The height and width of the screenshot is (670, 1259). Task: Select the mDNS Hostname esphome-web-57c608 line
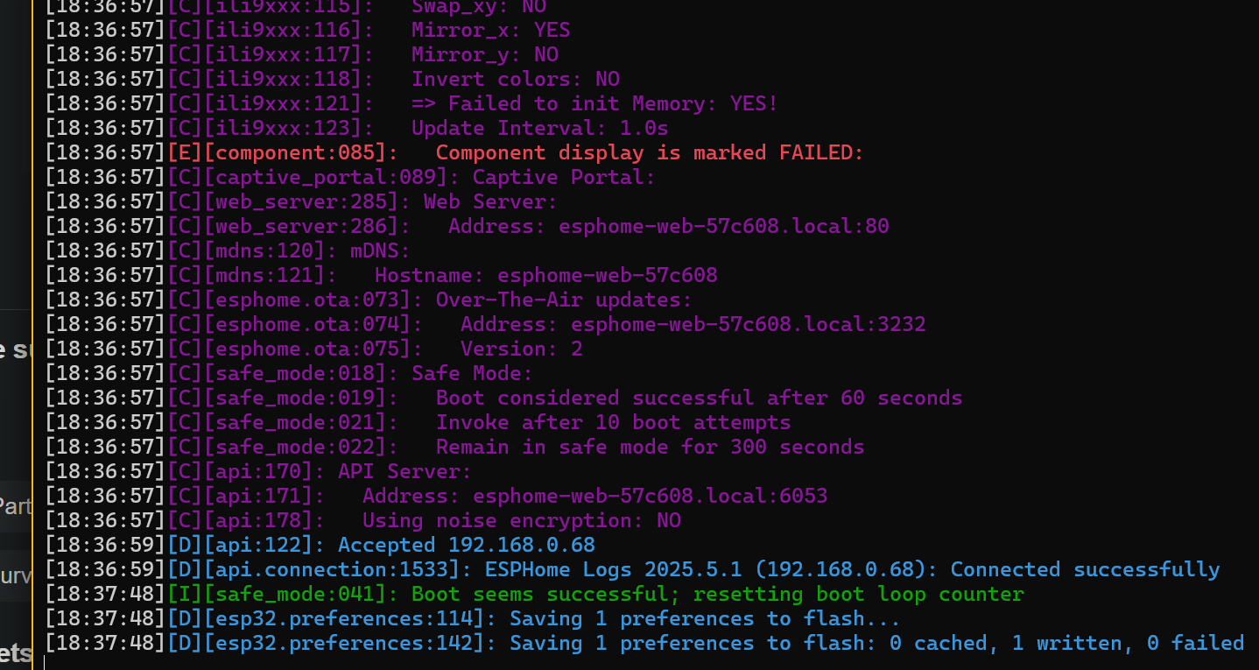[x=382, y=275]
